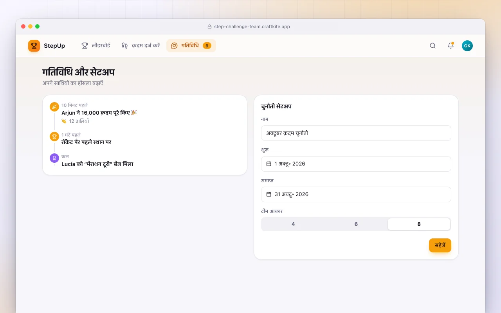Click the lock icon in address bar
This screenshot has width=501, height=313.
pos(209,27)
